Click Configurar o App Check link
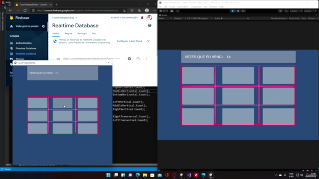 click(130, 41)
